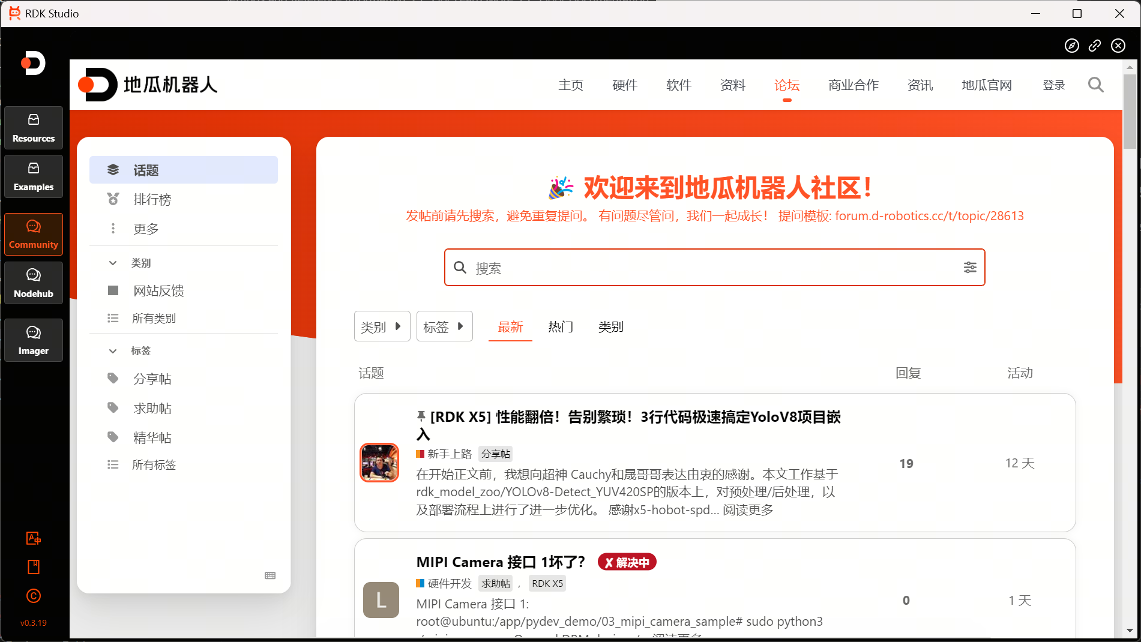Open the Resources sidebar panel
Image resolution: width=1141 pixels, height=642 pixels.
[34, 128]
